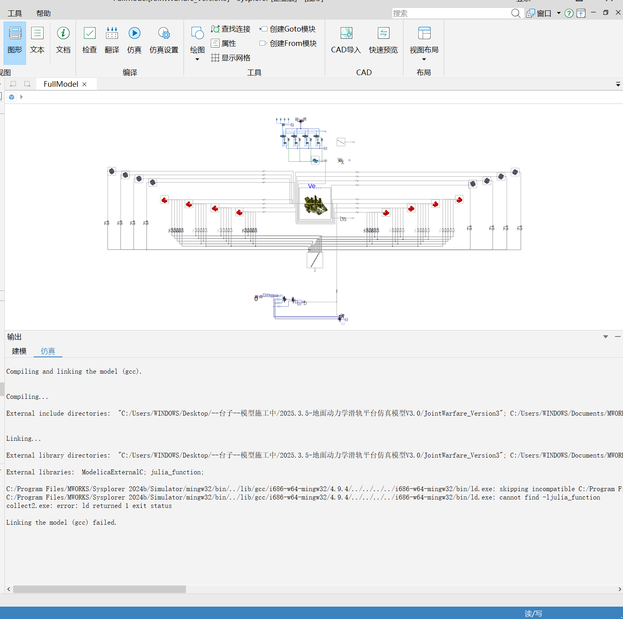Click the first tab-bar layout icon
Image resolution: width=623 pixels, height=619 pixels.
pos(13,84)
